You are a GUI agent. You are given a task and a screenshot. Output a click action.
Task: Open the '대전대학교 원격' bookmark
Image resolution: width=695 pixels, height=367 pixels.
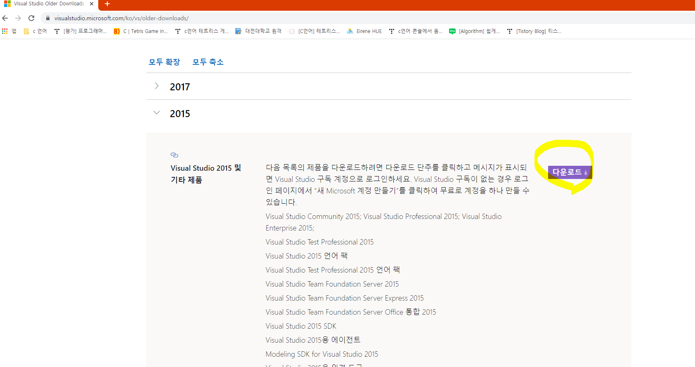pyautogui.click(x=258, y=31)
